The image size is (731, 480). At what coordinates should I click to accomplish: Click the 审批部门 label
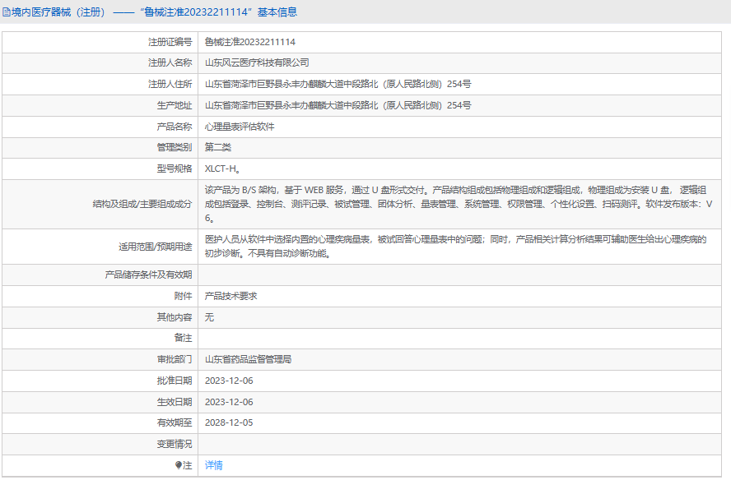[x=175, y=359]
